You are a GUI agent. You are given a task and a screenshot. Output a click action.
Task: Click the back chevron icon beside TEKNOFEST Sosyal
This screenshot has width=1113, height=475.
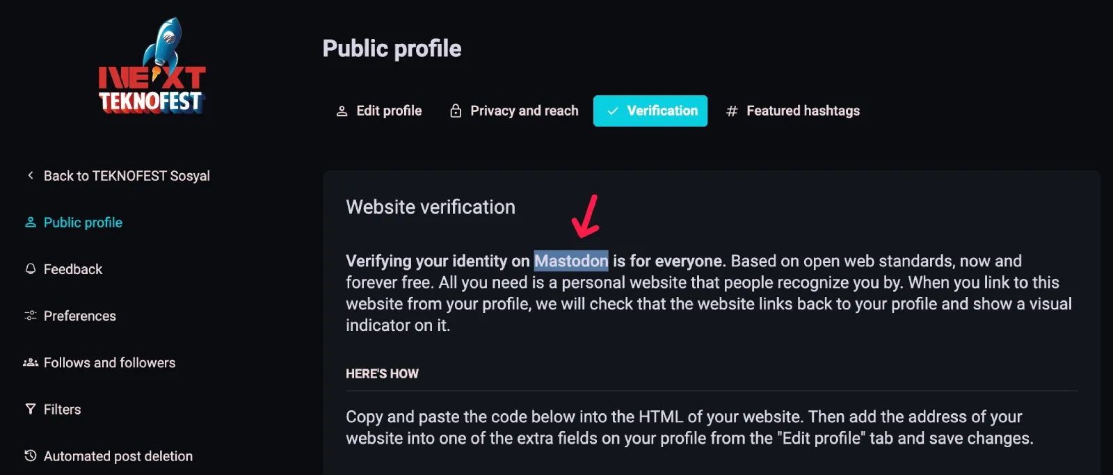pos(31,175)
